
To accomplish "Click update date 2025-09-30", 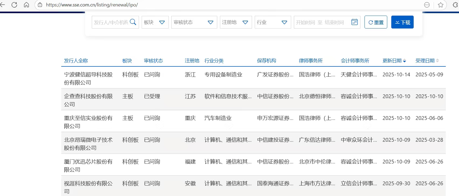I will (x=396, y=183).
